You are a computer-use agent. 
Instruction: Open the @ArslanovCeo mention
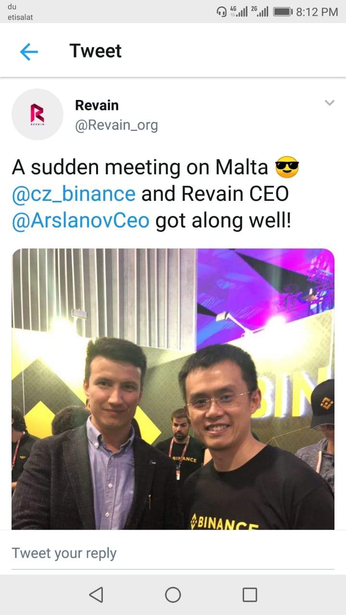pyautogui.click(x=81, y=221)
